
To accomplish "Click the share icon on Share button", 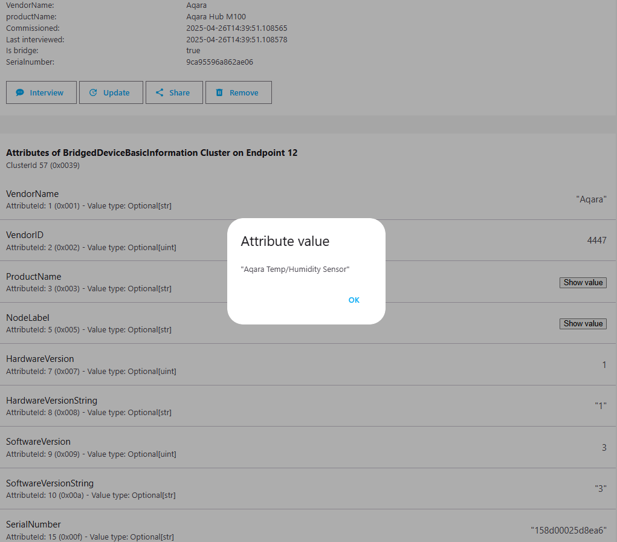I will tap(160, 92).
